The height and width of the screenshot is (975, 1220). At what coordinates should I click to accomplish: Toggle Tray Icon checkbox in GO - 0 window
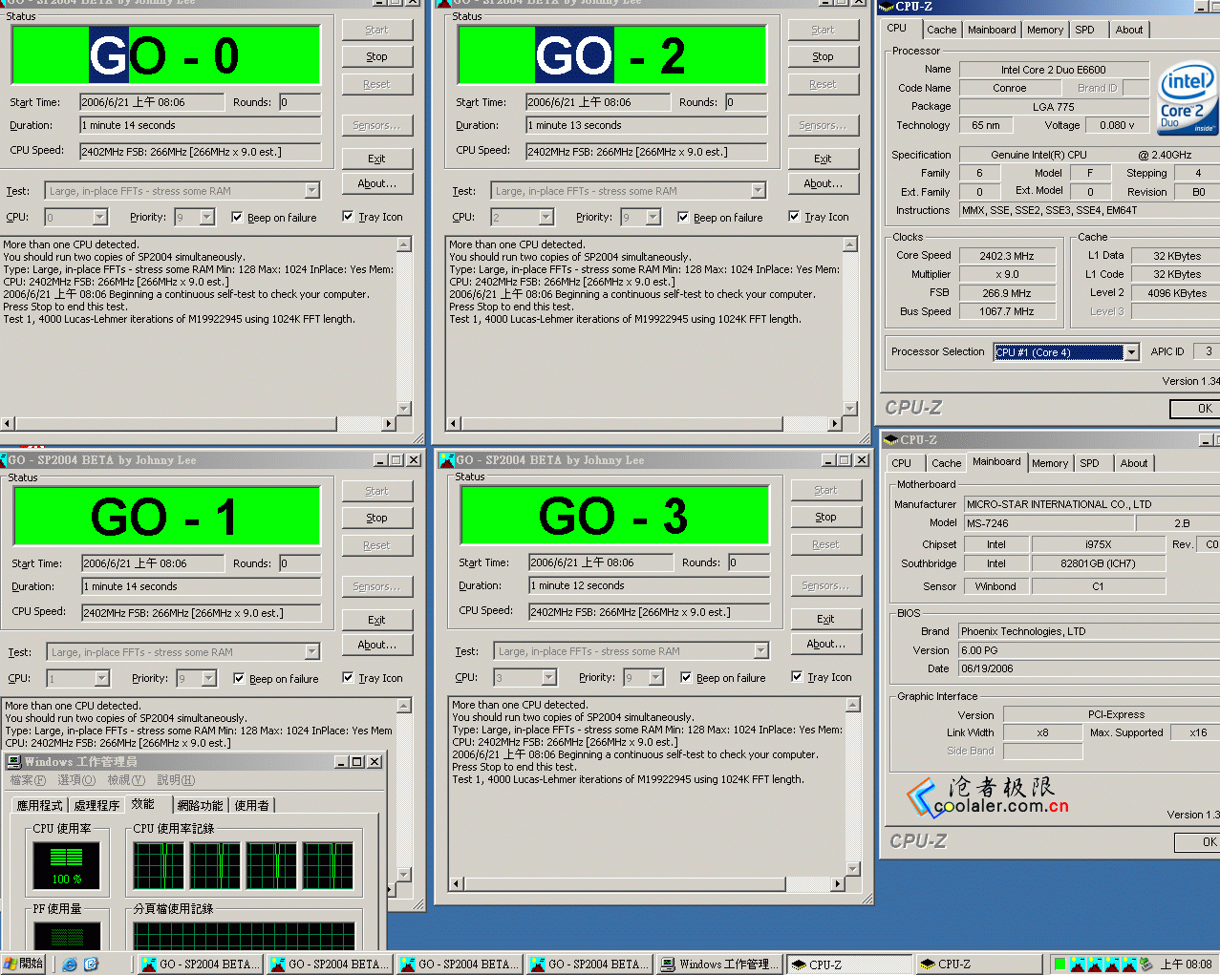click(348, 217)
